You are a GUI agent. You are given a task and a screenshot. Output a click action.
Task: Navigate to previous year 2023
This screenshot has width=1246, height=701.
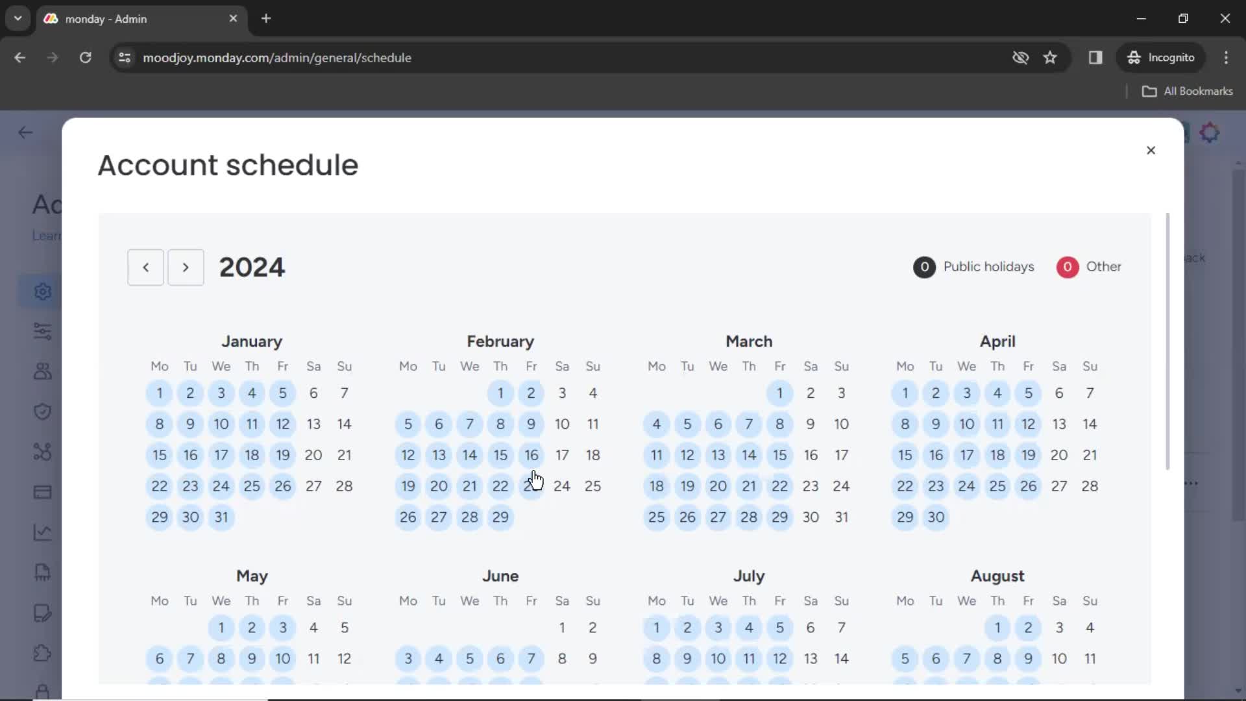[x=145, y=267]
